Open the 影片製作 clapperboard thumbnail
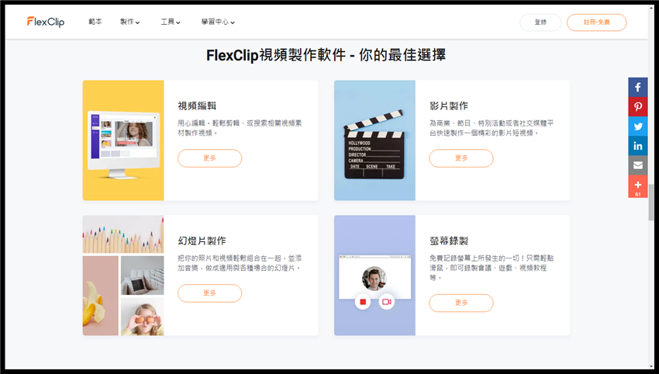The width and height of the screenshot is (659, 374). click(x=374, y=140)
